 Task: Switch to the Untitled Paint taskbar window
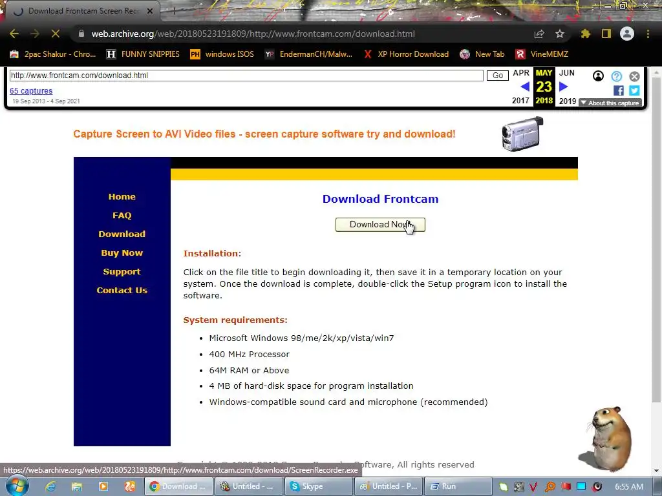click(x=389, y=486)
